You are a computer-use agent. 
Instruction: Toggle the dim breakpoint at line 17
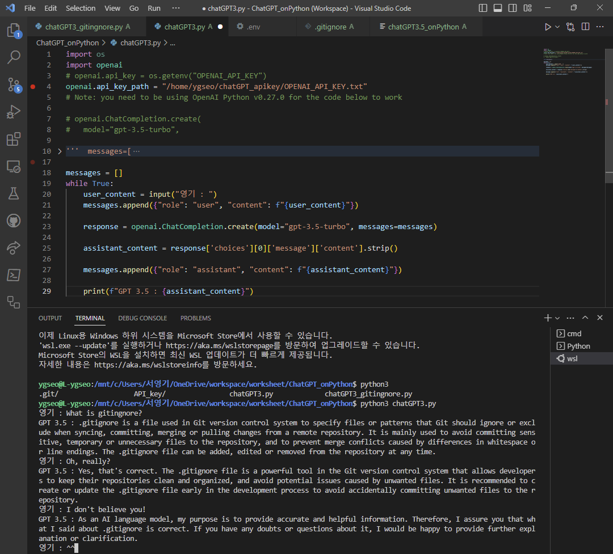(x=33, y=162)
